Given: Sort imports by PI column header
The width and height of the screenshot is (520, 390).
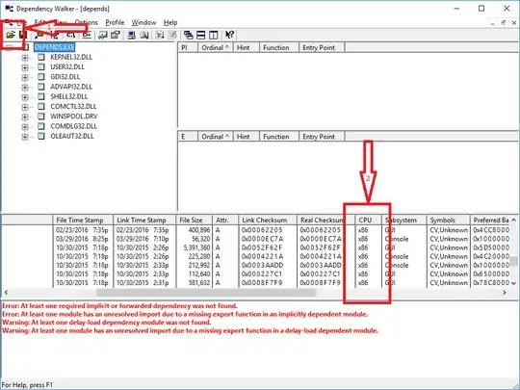Looking at the screenshot, I should (188, 48).
